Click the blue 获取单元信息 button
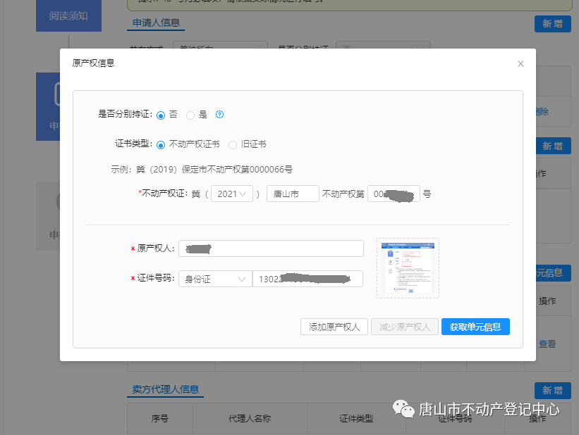The width and height of the screenshot is (579, 435). [475, 327]
